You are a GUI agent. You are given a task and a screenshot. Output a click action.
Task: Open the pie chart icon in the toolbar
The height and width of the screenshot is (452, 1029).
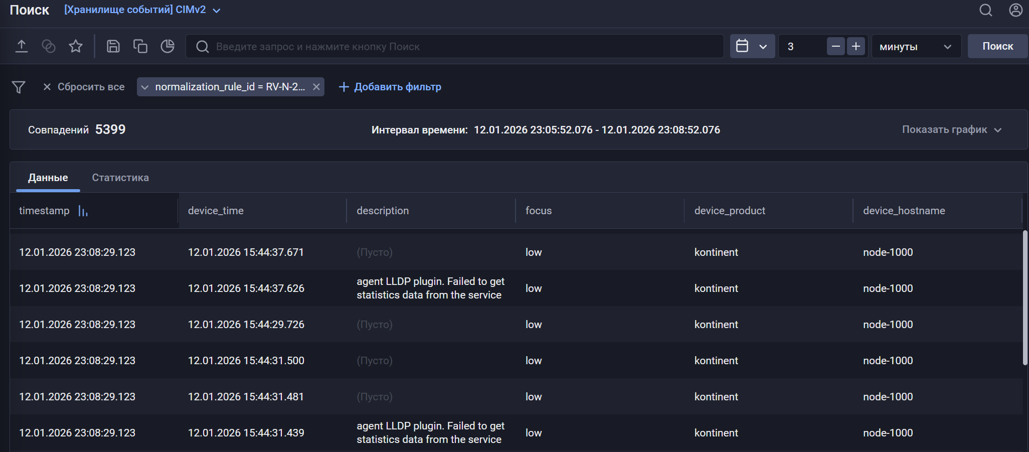pyautogui.click(x=167, y=46)
